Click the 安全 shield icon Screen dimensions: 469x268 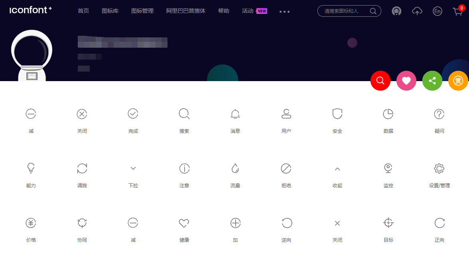[337, 114]
